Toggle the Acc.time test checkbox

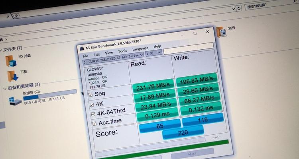(94, 124)
